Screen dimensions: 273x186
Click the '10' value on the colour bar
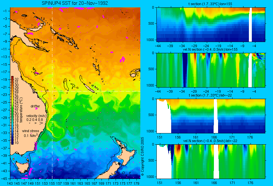[16, 143]
